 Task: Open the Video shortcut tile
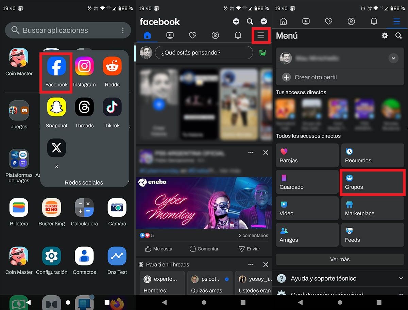(307, 209)
